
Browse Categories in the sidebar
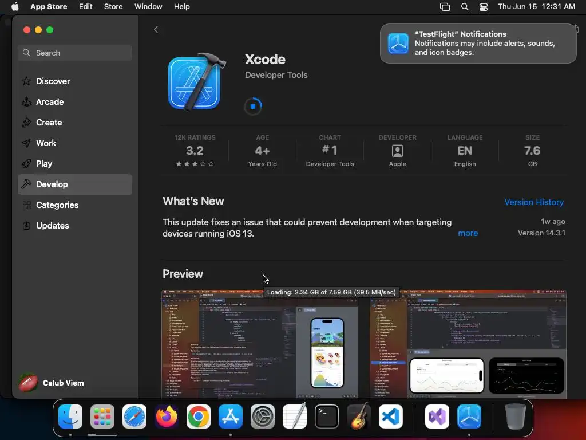75,205
